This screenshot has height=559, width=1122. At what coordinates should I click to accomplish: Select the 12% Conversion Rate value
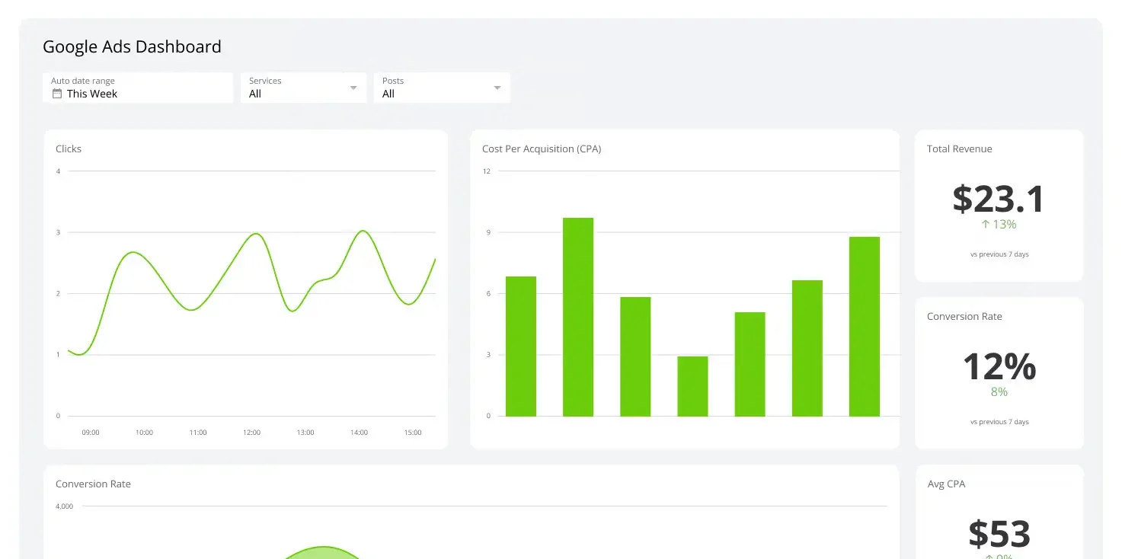coord(999,366)
